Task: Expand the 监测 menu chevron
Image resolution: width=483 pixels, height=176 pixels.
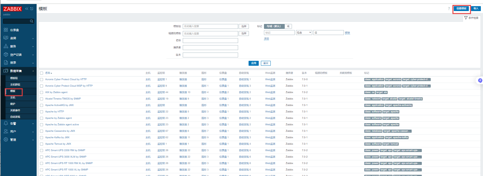Action: (x=33, y=38)
